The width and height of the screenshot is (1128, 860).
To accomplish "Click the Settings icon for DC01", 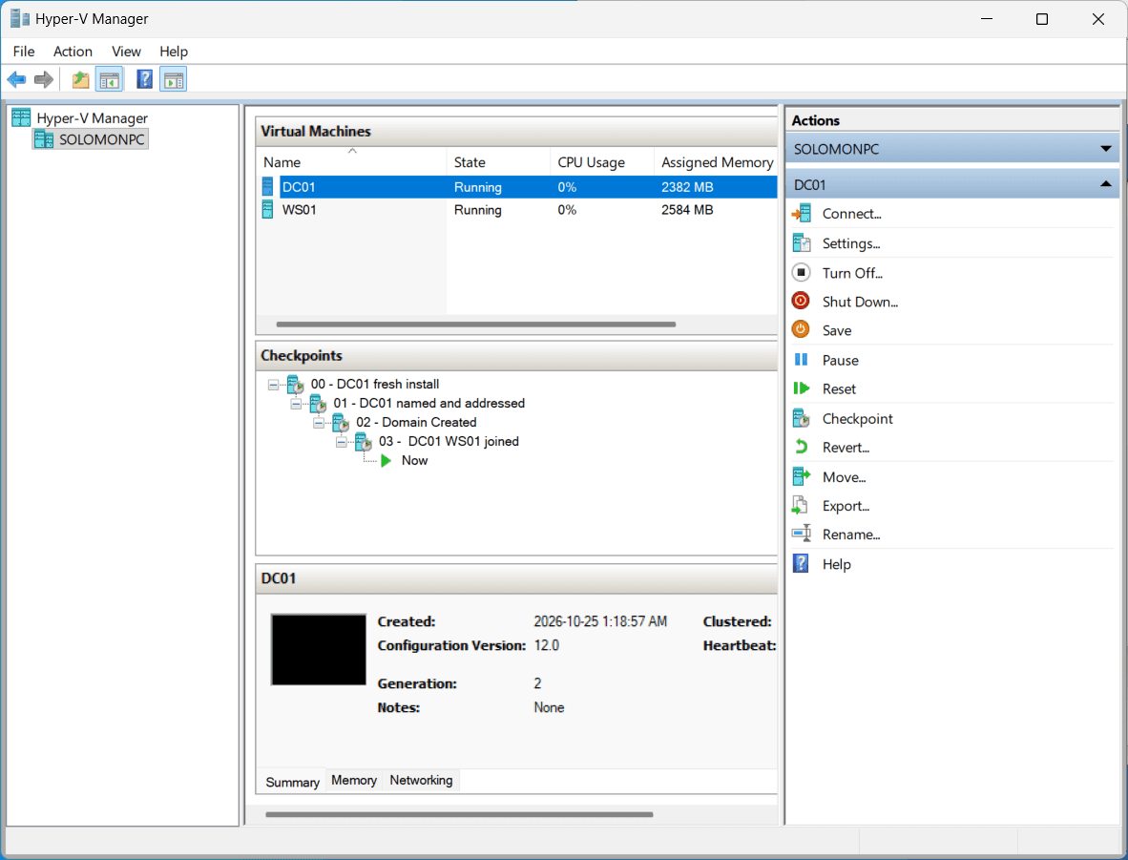I will click(x=801, y=243).
